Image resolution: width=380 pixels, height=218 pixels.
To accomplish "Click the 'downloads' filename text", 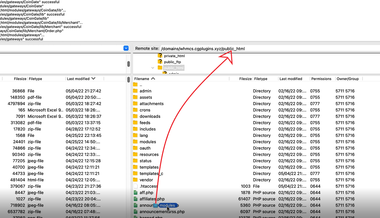I will click(x=150, y=116).
